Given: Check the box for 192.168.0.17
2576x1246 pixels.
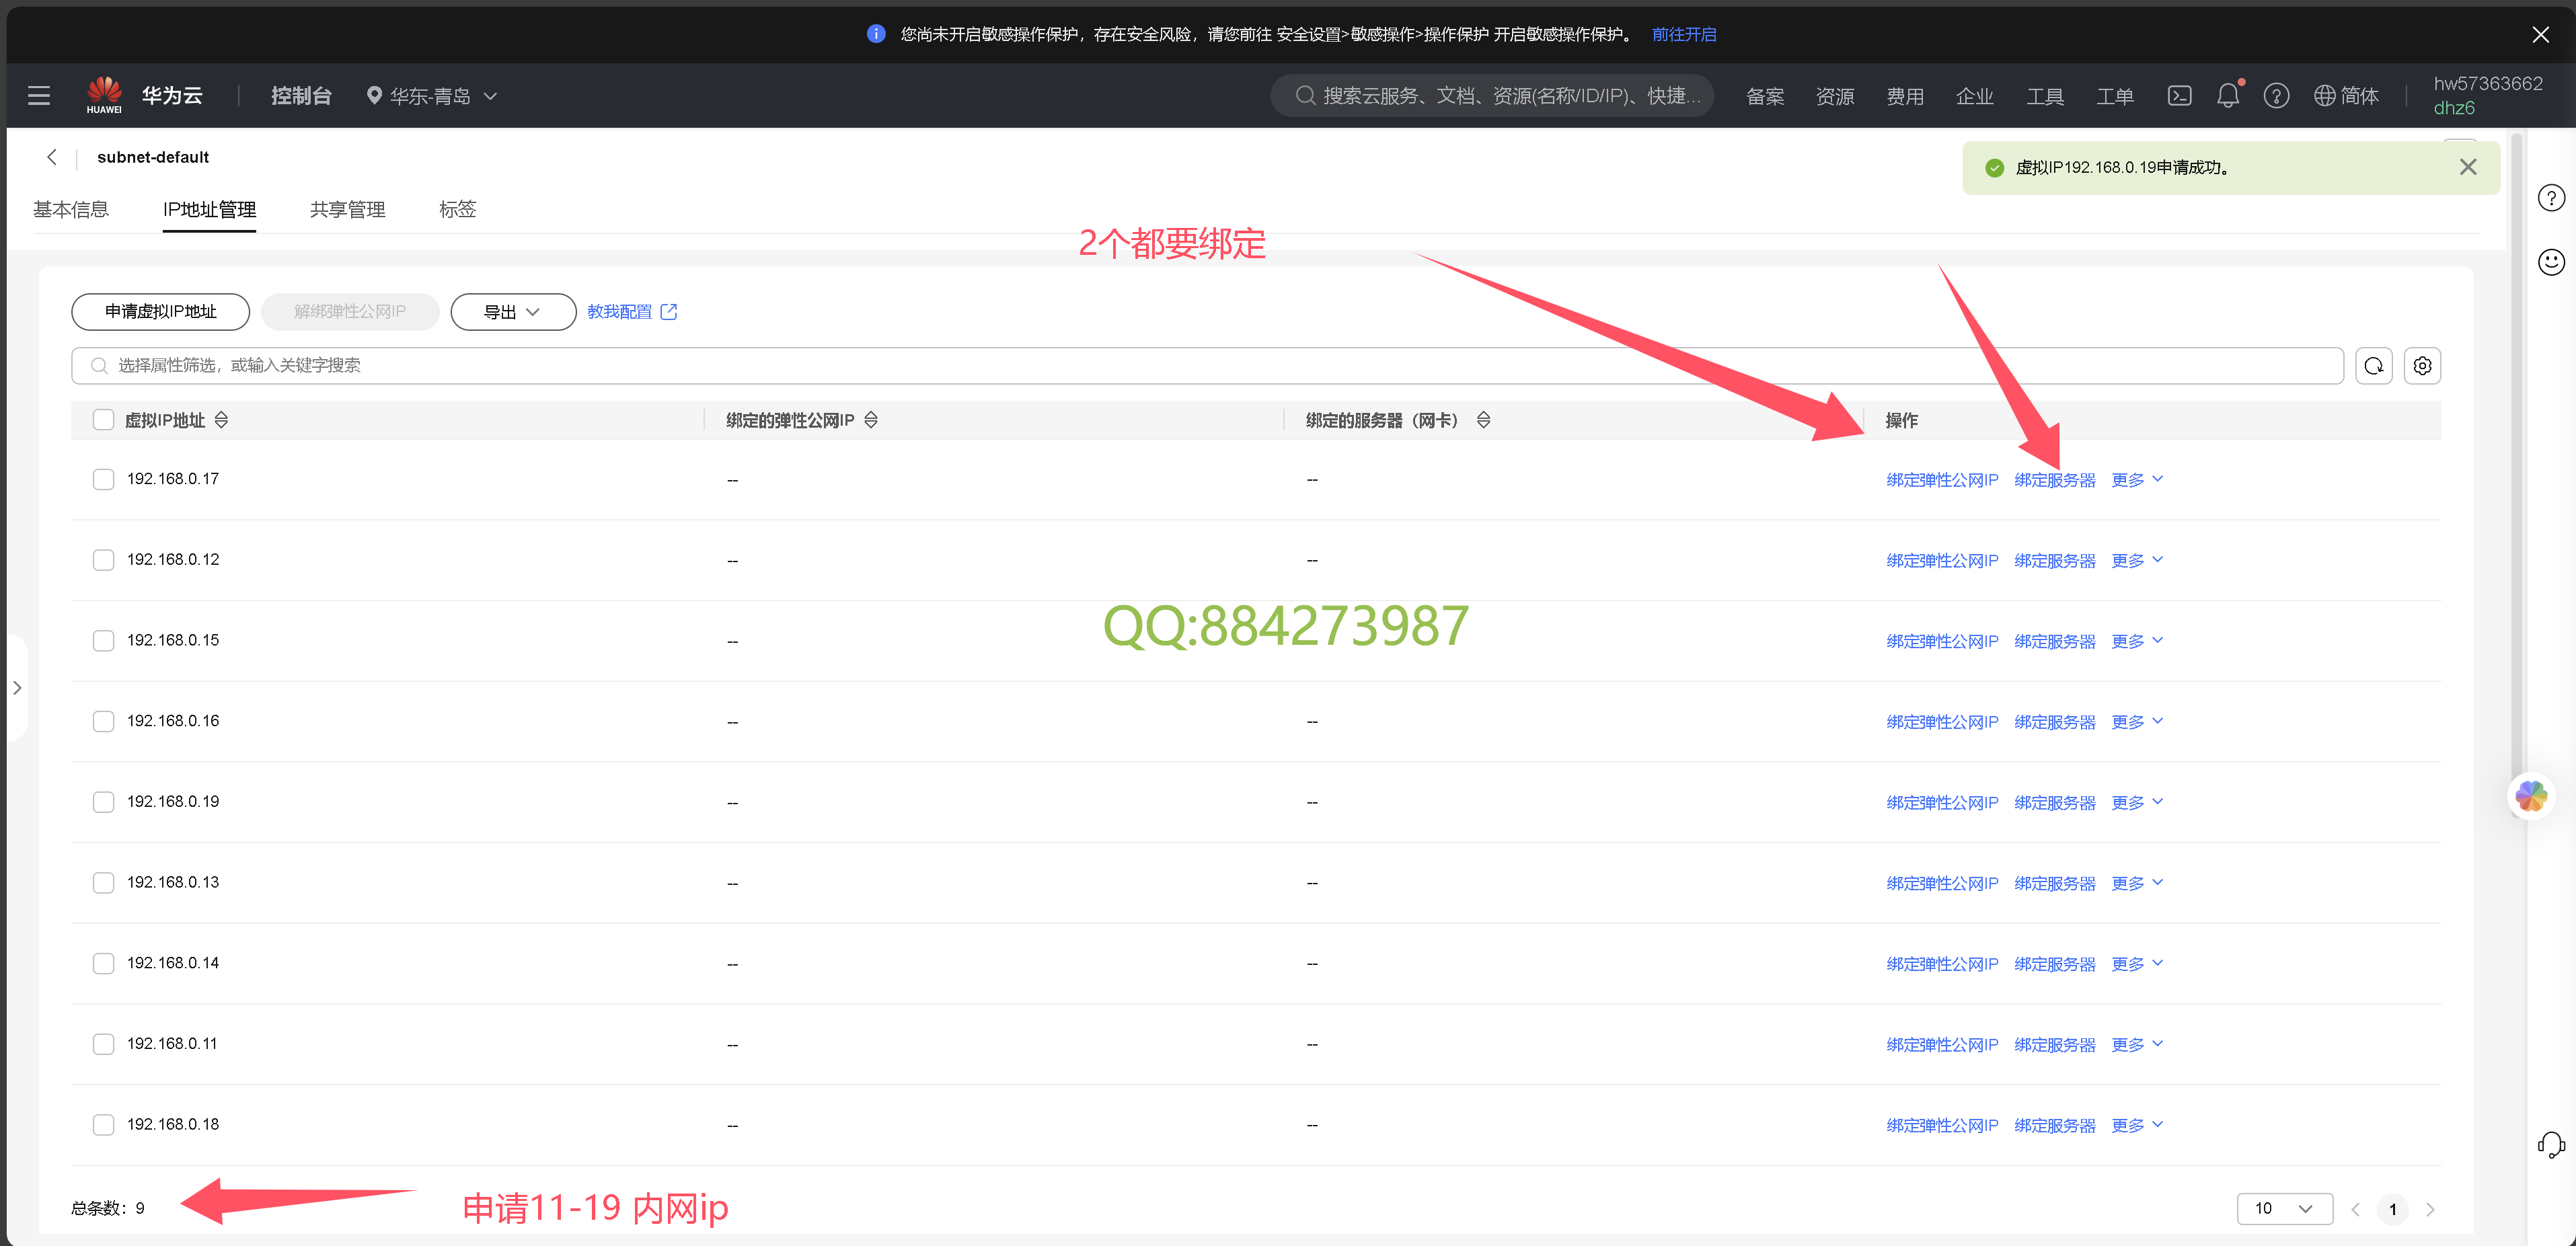Looking at the screenshot, I should (x=103, y=479).
